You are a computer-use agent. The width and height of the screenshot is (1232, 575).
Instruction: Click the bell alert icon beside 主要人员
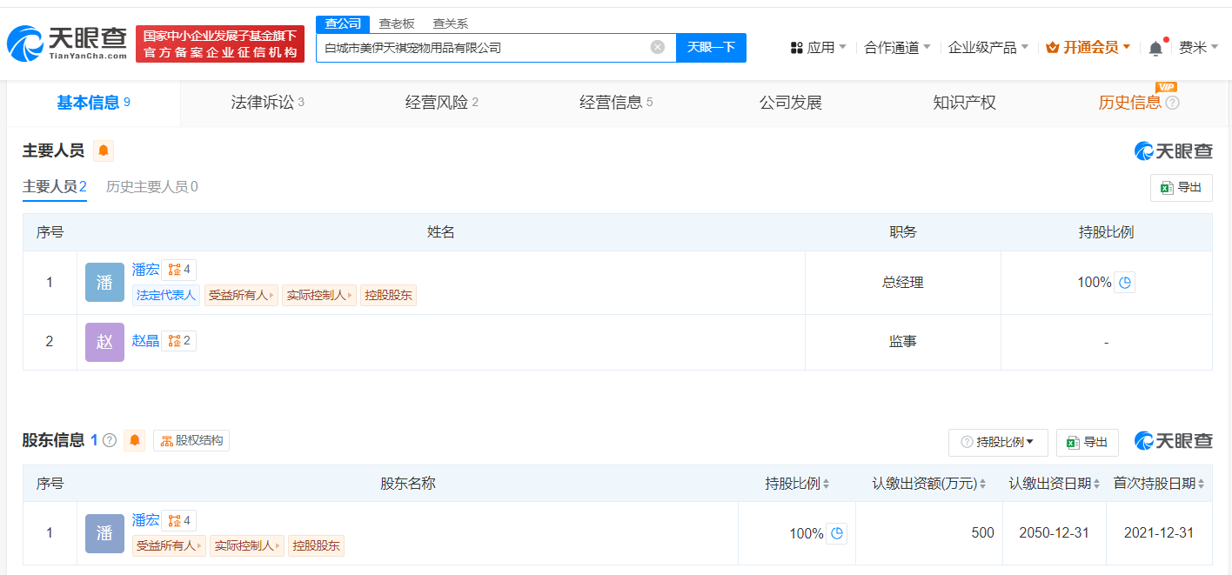point(104,151)
